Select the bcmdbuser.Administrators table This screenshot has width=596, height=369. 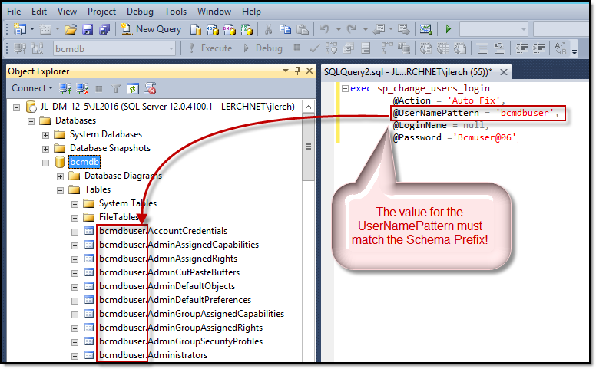coord(153,355)
